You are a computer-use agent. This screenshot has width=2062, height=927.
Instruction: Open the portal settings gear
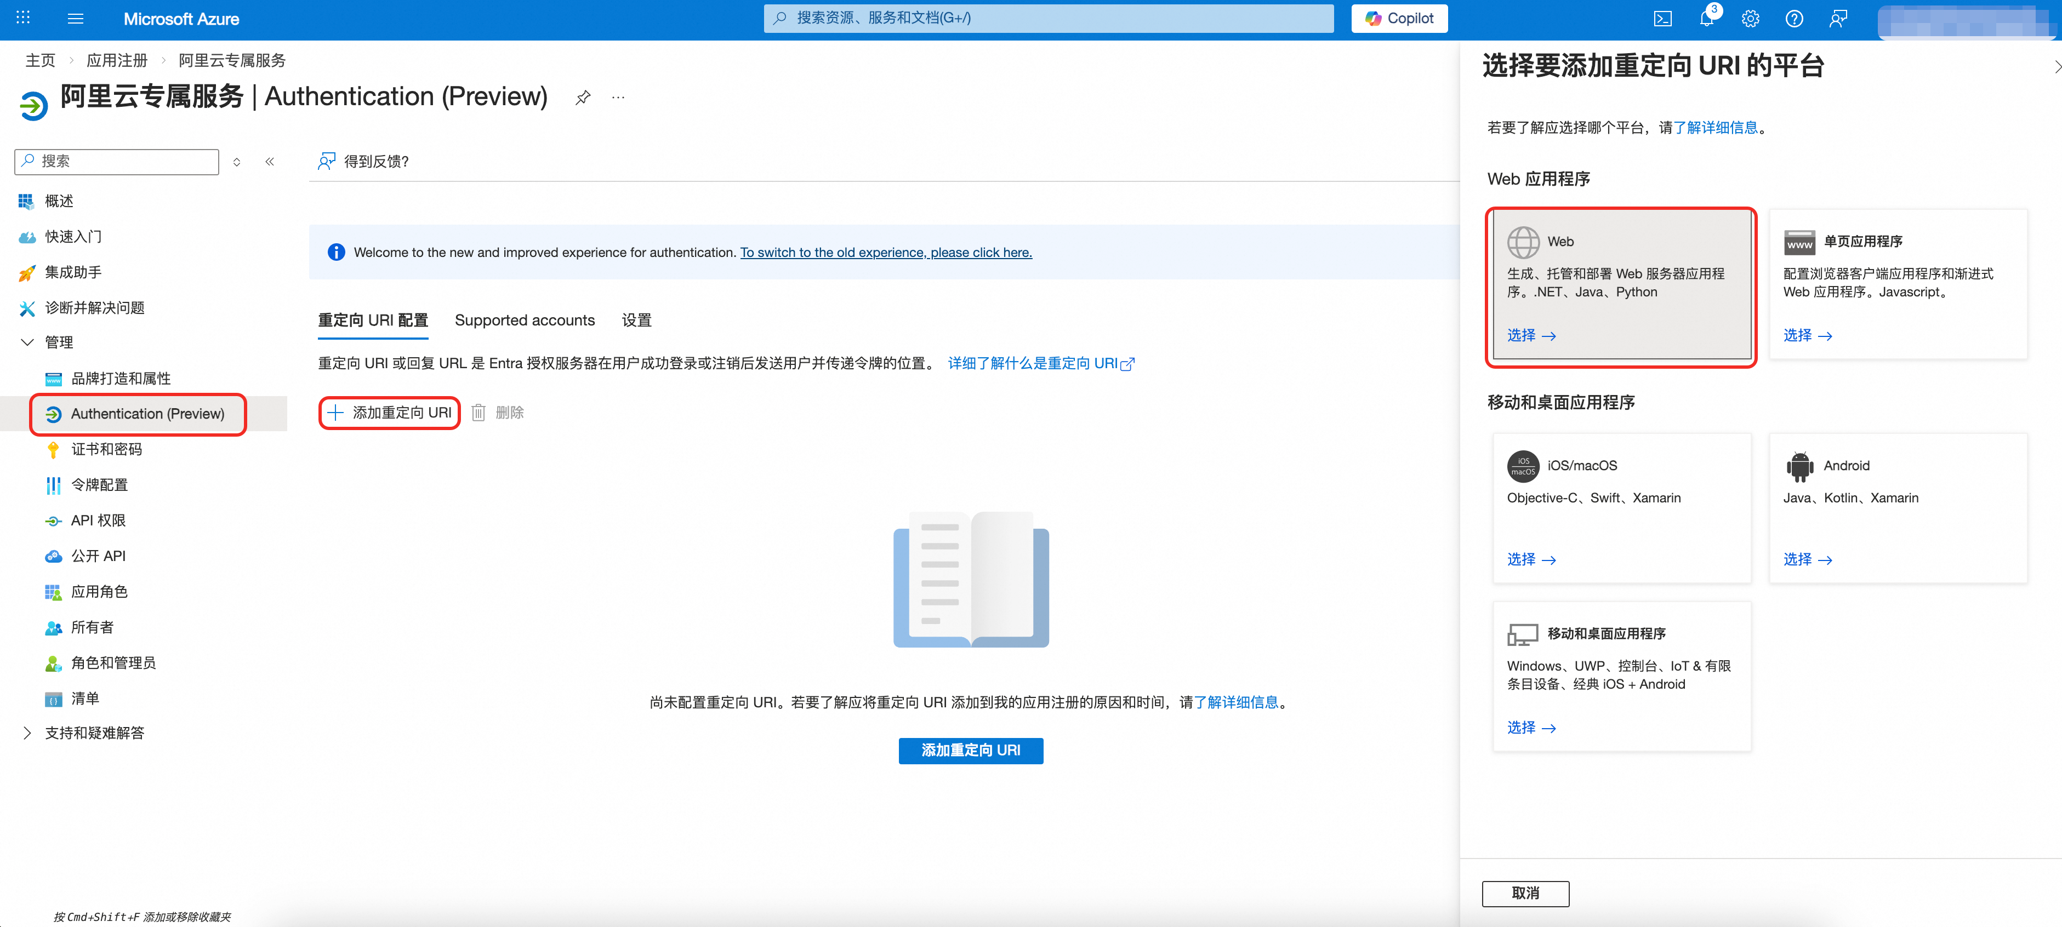(1751, 19)
